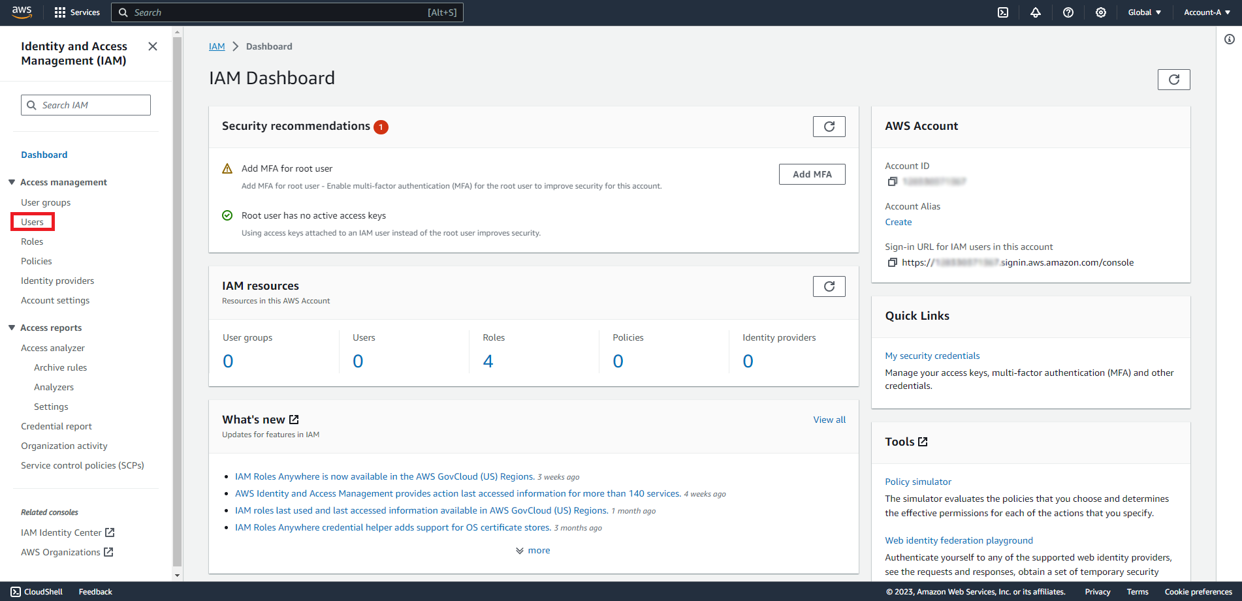Open Cookie preferences

click(1198, 592)
